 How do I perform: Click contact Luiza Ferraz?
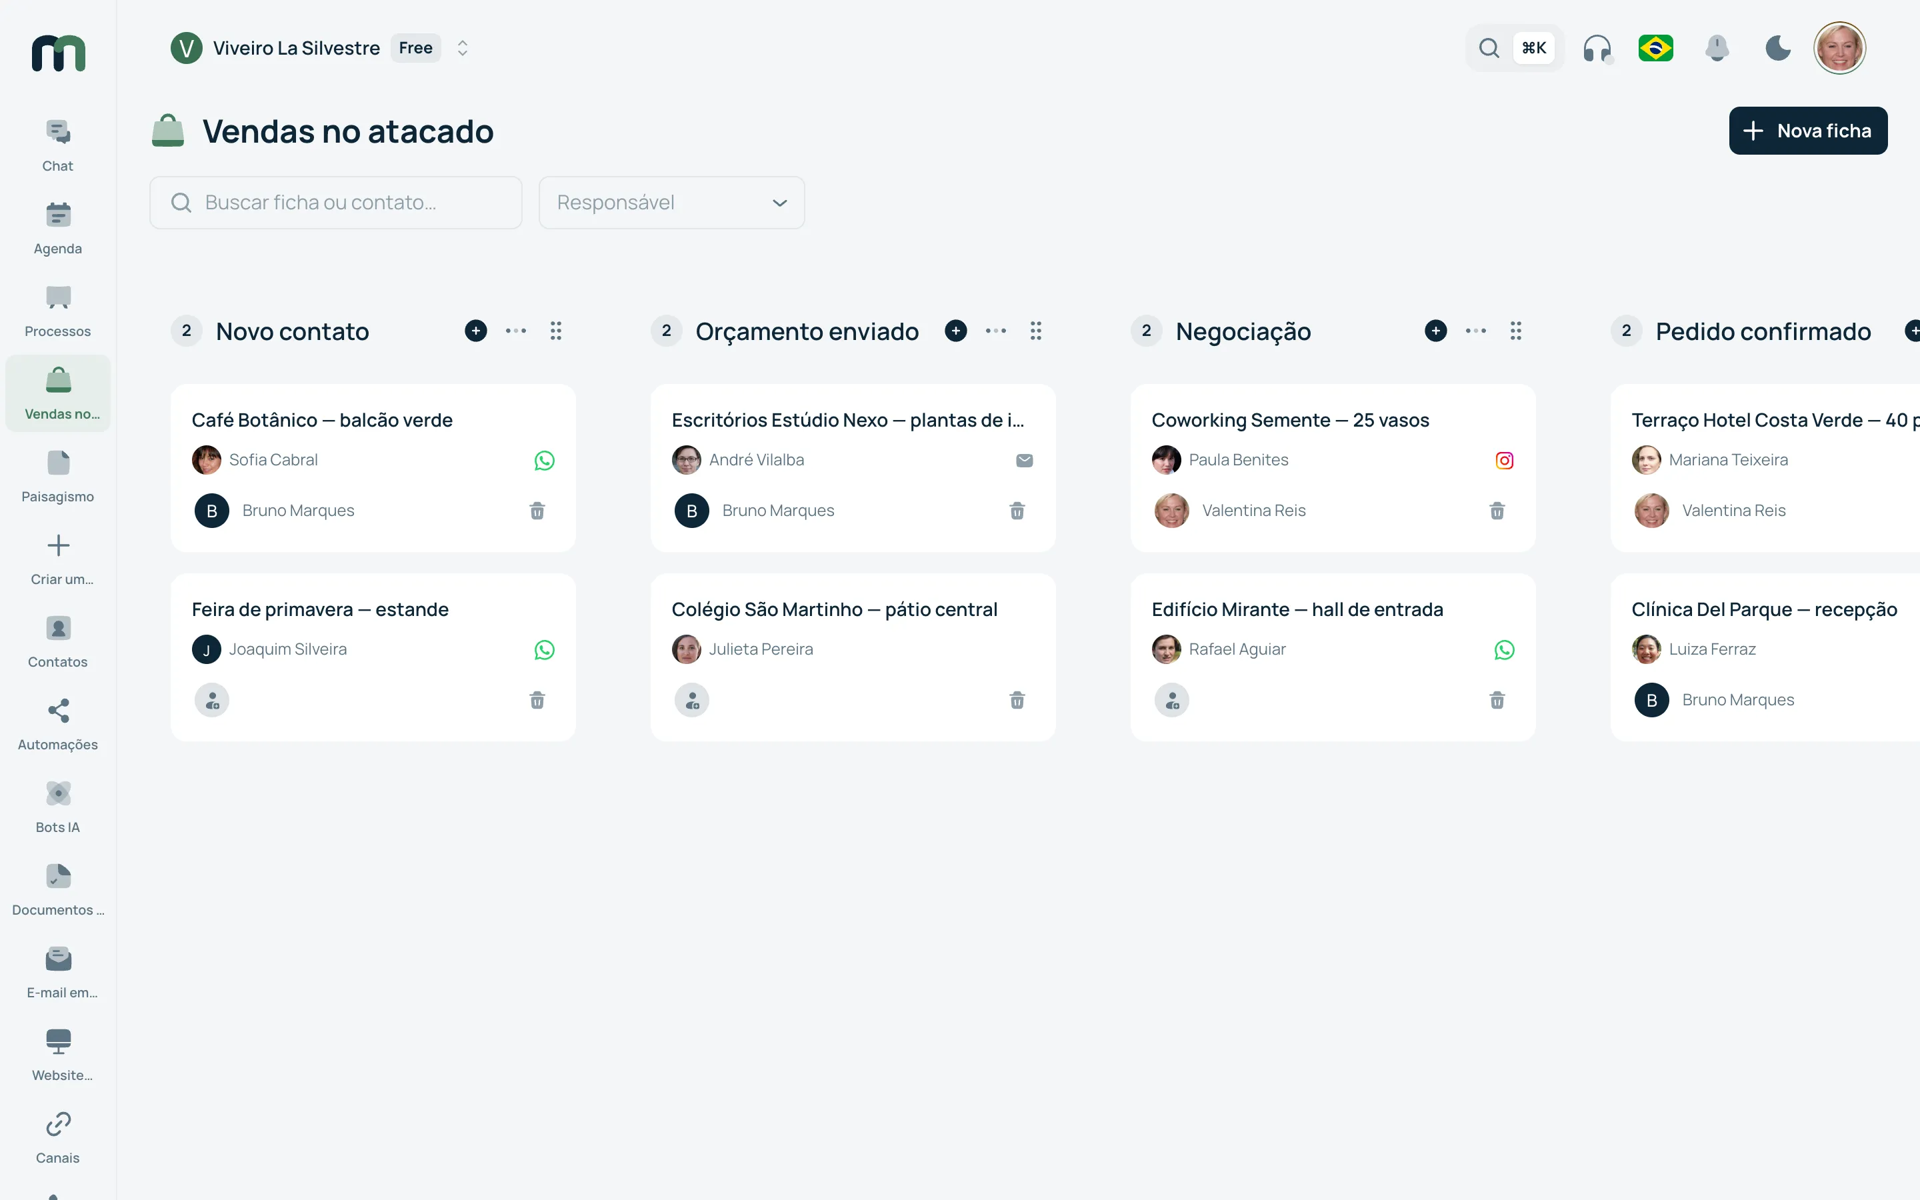pyautogui.click(x=1694, y=649)
